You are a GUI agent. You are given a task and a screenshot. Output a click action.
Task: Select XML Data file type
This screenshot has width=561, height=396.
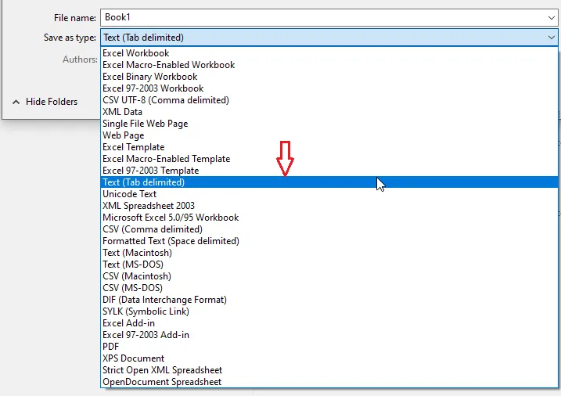[329, 112]
